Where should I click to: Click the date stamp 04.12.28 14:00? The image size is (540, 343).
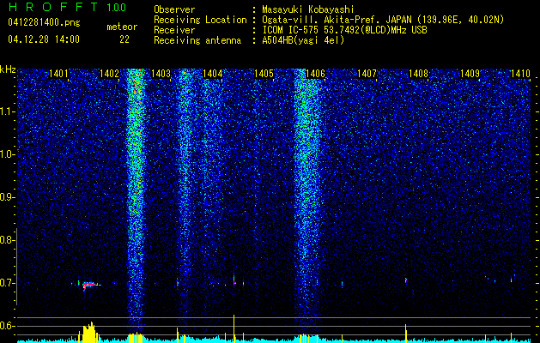44,39
